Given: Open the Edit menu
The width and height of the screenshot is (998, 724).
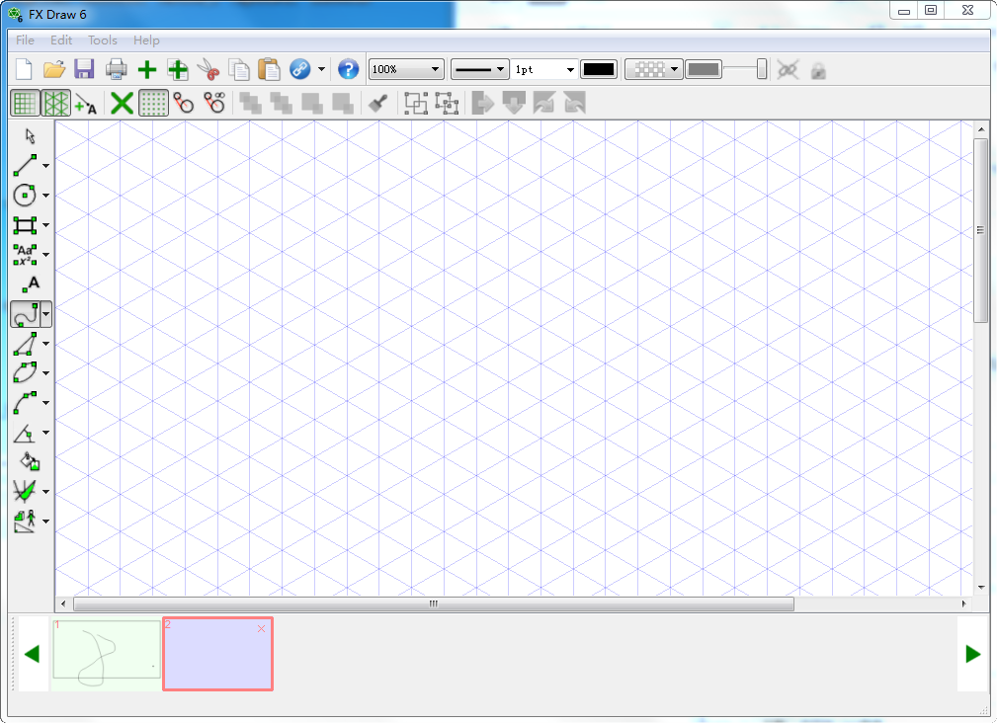Looking at the screenshot, I should pos(60,40).
